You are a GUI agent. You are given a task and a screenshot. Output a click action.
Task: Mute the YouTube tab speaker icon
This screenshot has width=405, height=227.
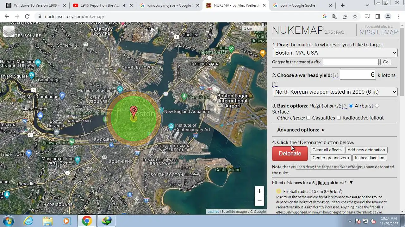[x=124, y=5]
